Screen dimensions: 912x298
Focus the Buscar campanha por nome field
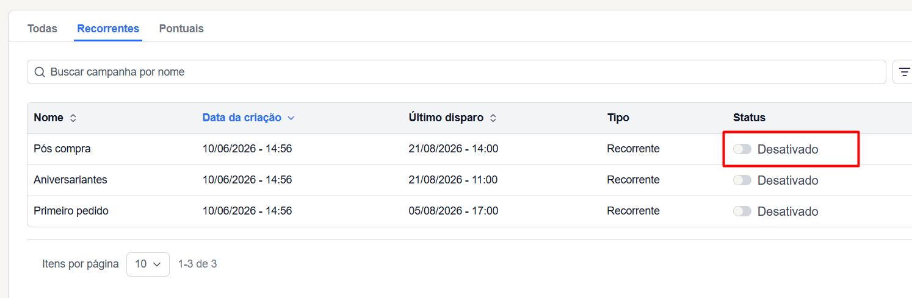pyautogui.click(x=457, y=72)
